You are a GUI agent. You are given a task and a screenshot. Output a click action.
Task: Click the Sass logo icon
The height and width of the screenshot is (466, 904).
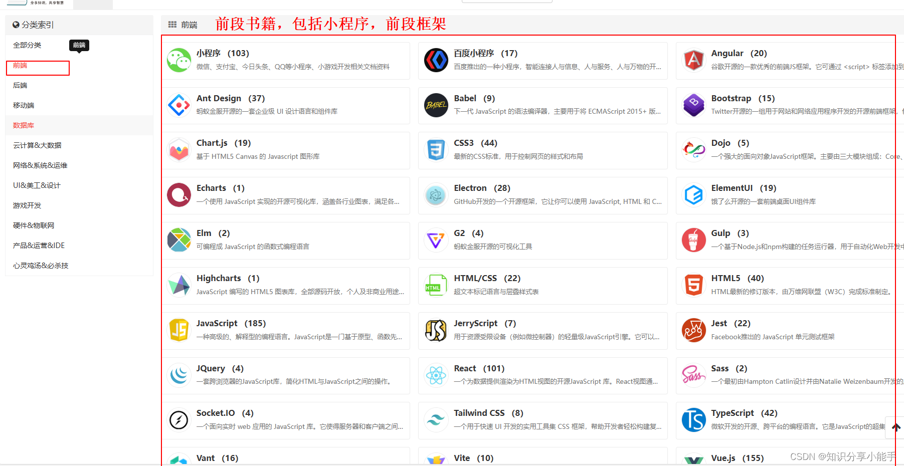[x=694, y=375]
